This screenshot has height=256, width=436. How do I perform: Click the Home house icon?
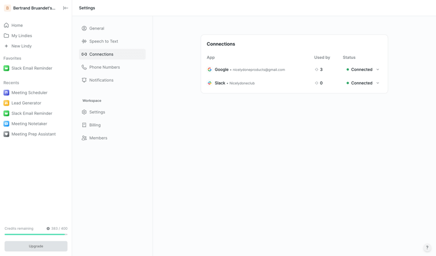point(6,25)
